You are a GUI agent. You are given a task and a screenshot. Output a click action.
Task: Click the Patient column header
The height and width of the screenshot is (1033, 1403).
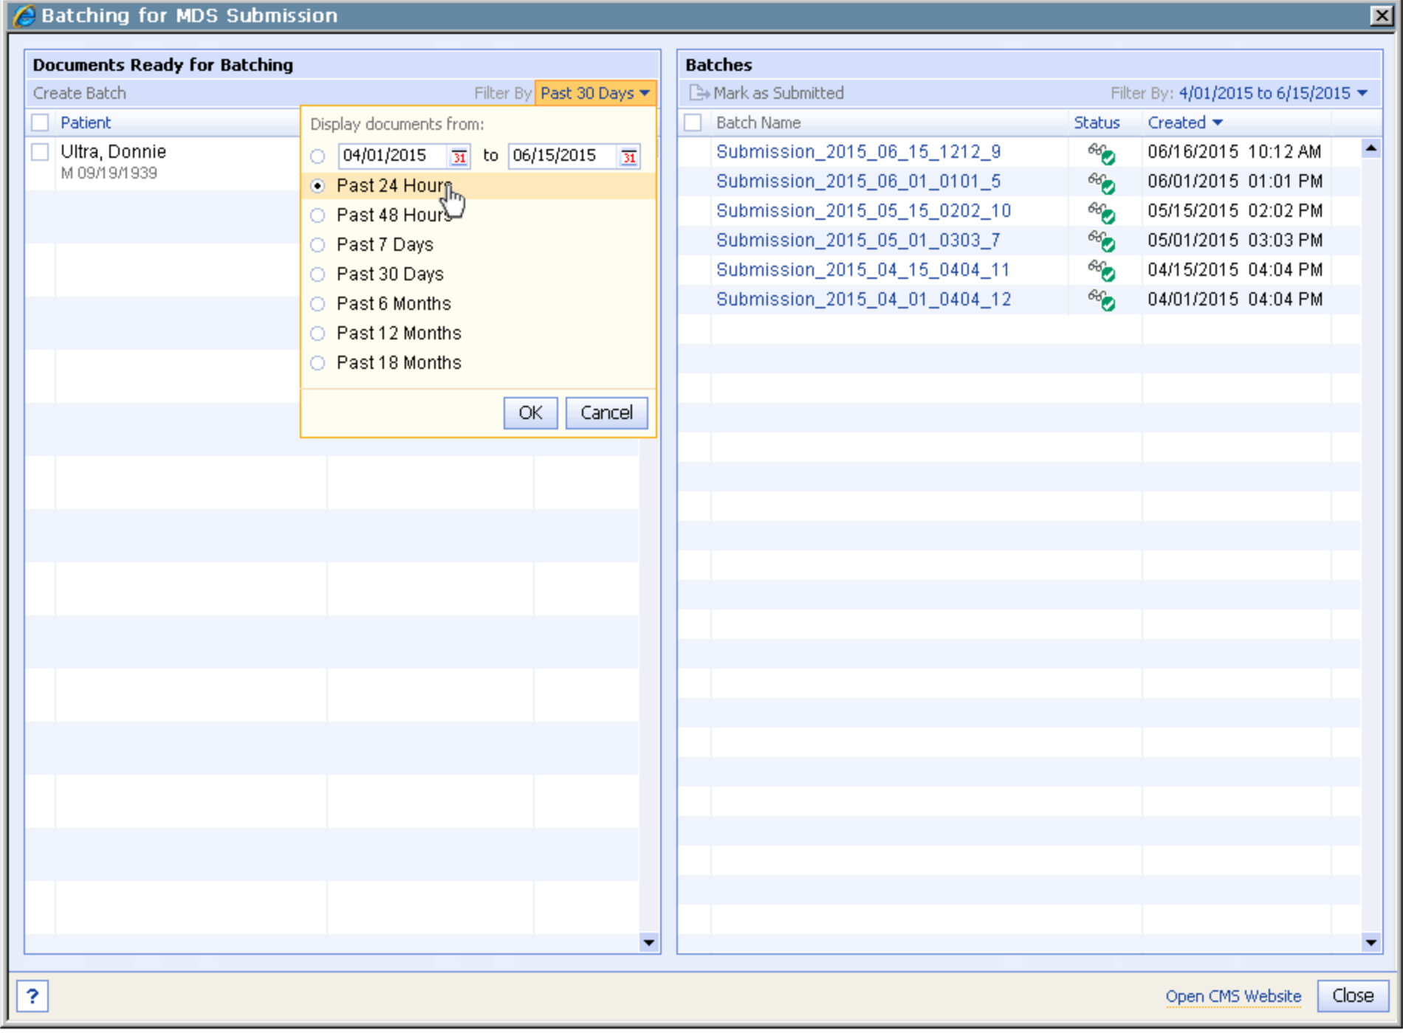pos(86,122)
